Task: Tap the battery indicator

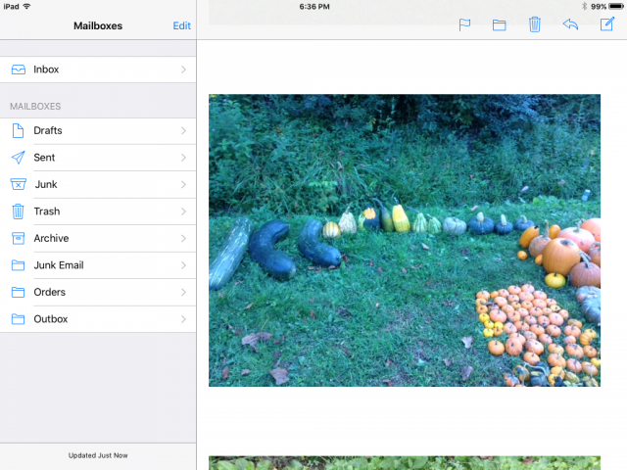Action: tap(616, 7)
